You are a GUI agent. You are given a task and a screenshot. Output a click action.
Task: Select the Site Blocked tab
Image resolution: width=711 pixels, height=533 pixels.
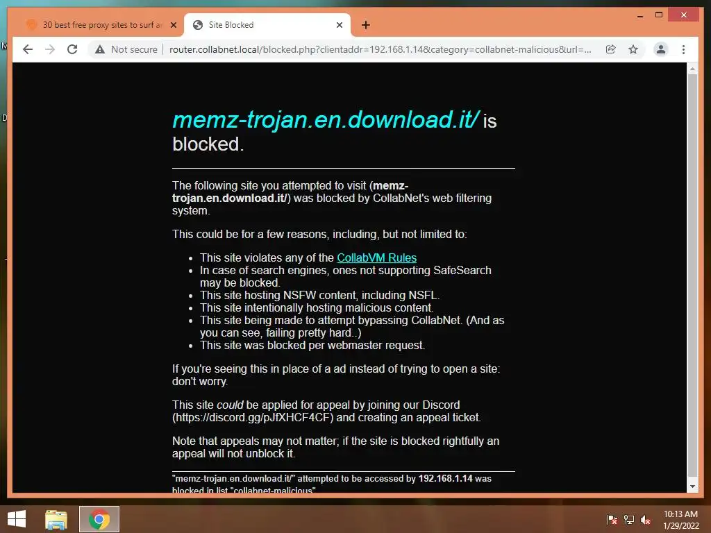(267, 25)
